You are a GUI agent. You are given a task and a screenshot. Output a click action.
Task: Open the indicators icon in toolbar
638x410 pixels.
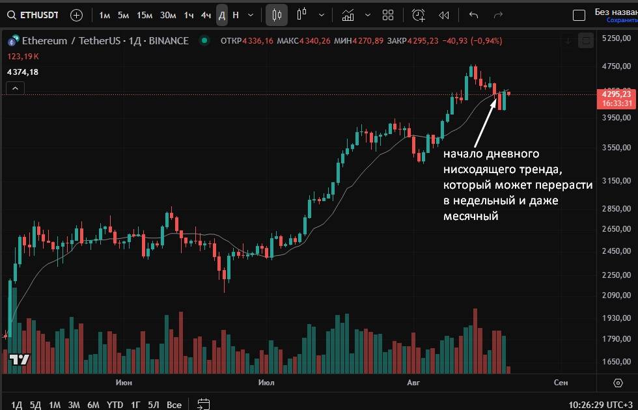coord(348,15)
